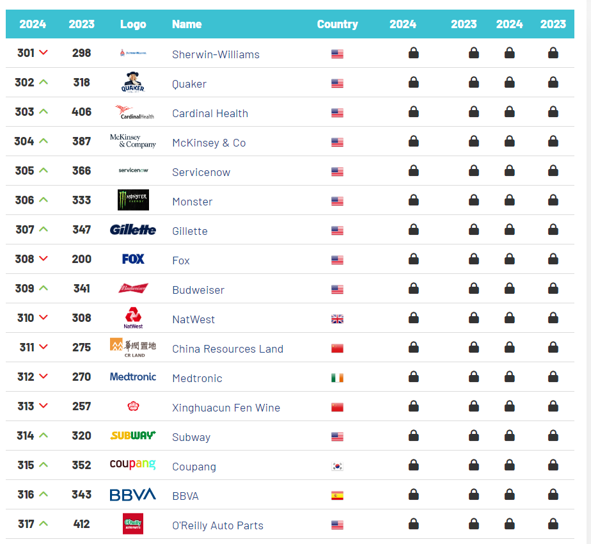Open the Xinghuacun Fen Wine link
591x544 pixels.
coord(226,408)
